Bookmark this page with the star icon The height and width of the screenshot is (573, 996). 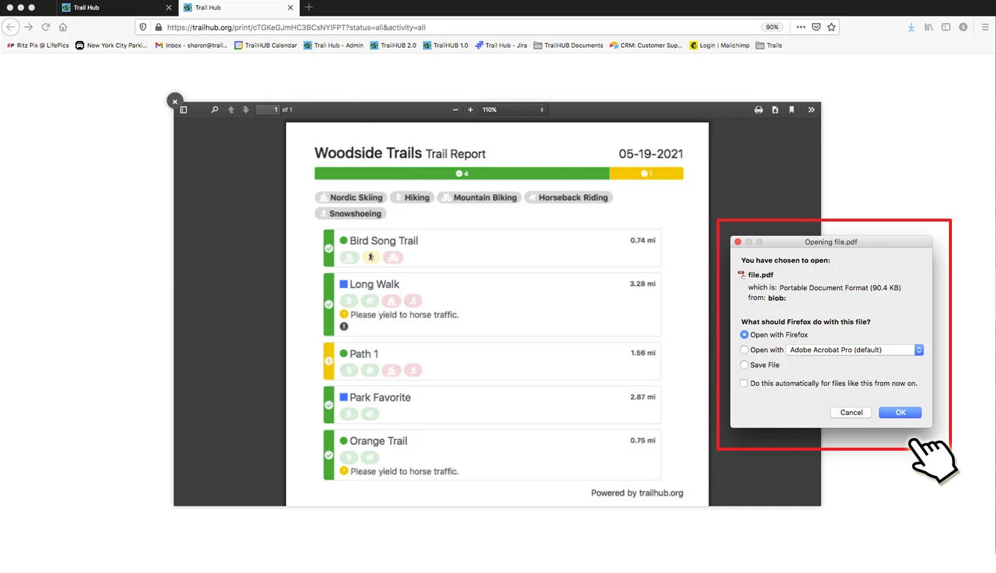(832, 27)
